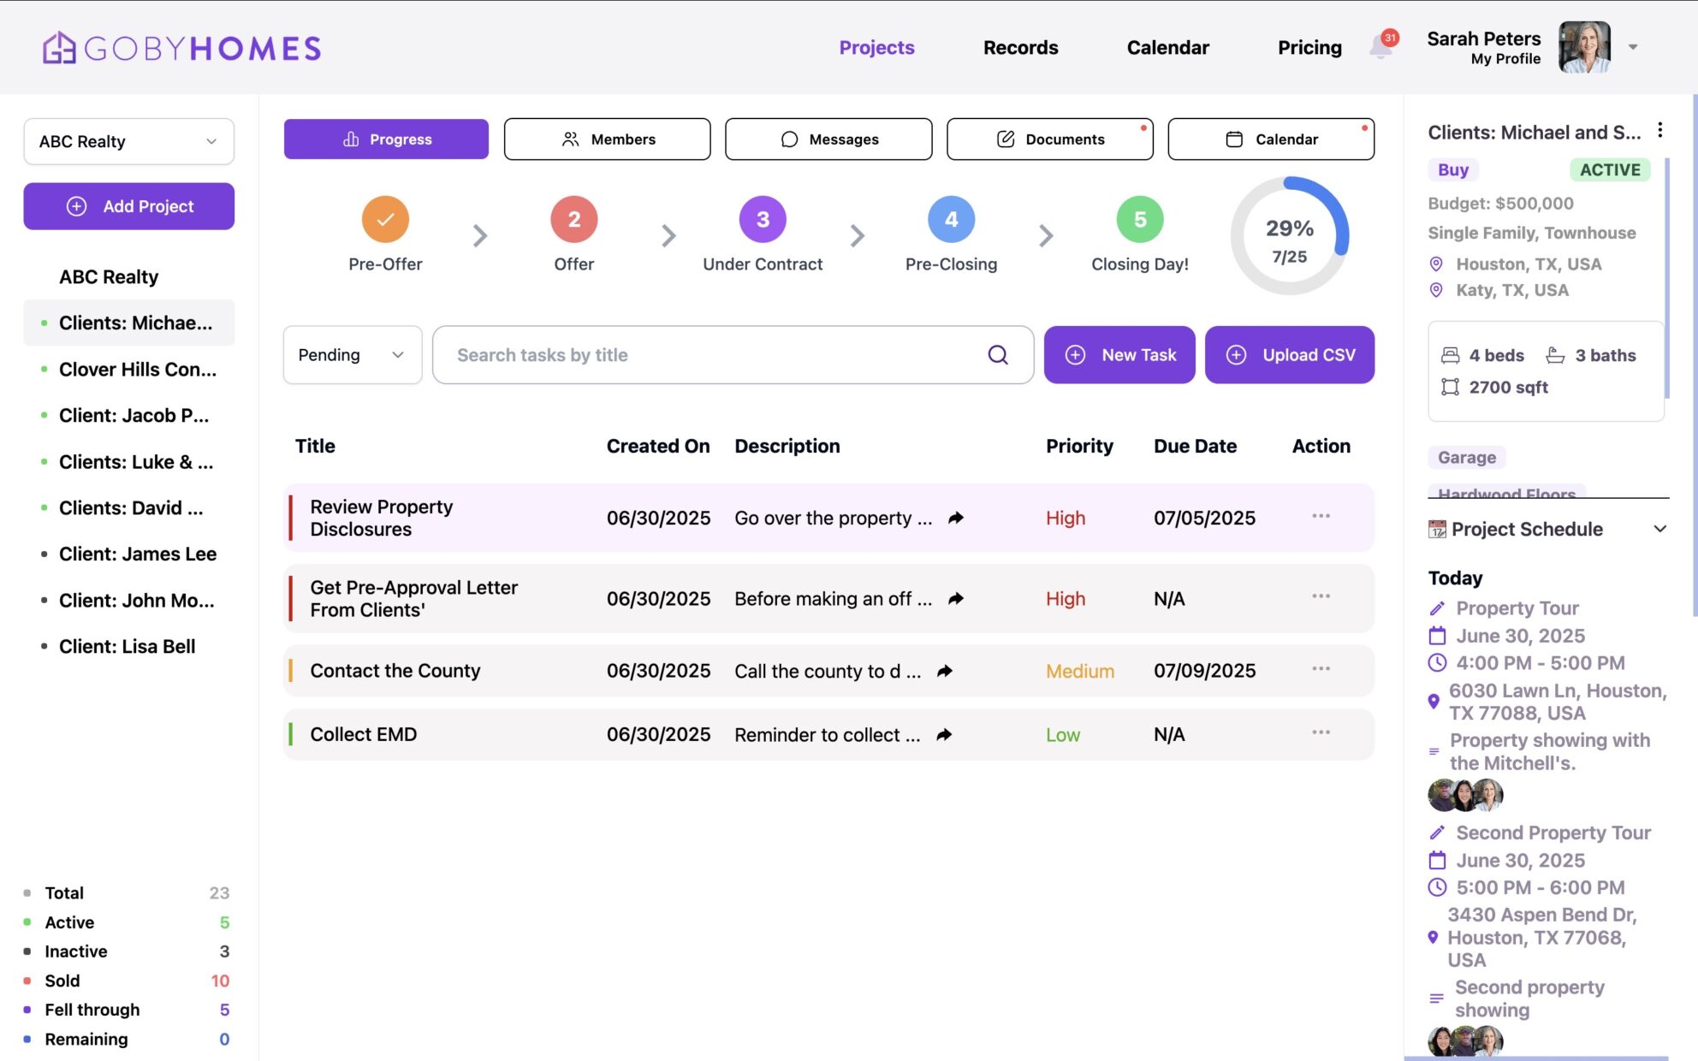Edit the Property Tour event pencil icon
Viewport: 1698px width, 1061px height.
pos(1437,608)
